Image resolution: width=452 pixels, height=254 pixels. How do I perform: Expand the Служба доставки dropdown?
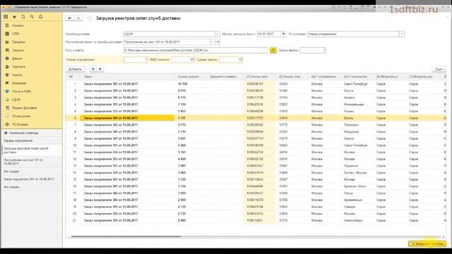(218, 34)
